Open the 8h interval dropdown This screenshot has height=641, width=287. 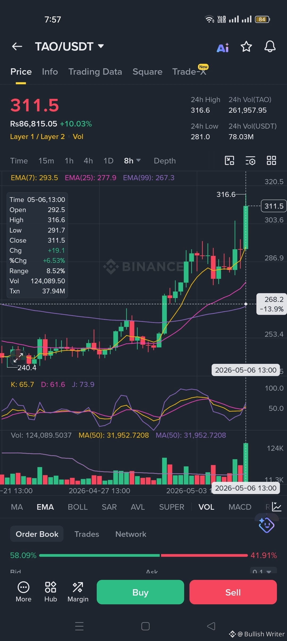[x=132, y=161]
